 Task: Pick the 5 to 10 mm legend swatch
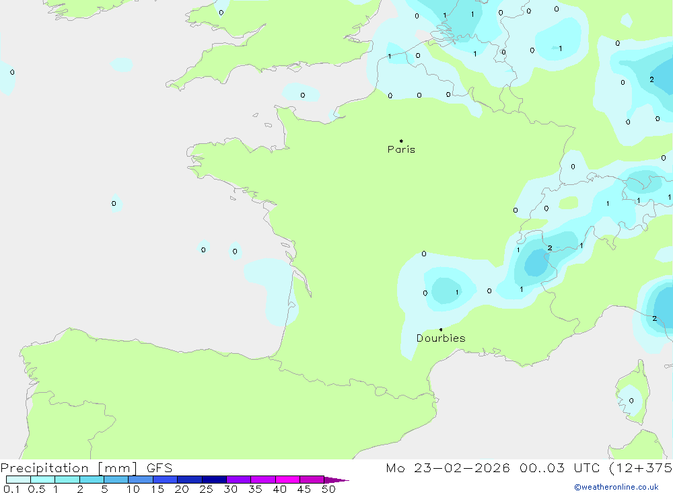click(x=116, y=480)
